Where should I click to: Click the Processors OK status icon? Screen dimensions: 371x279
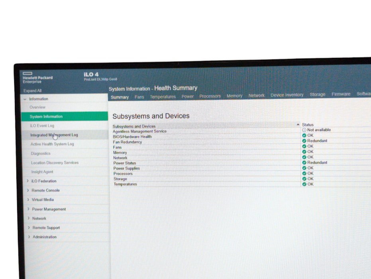pyautogui.click(x=304, y=173)
